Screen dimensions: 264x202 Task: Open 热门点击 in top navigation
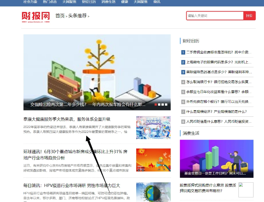pyautogui.click(x=50, y=2)
